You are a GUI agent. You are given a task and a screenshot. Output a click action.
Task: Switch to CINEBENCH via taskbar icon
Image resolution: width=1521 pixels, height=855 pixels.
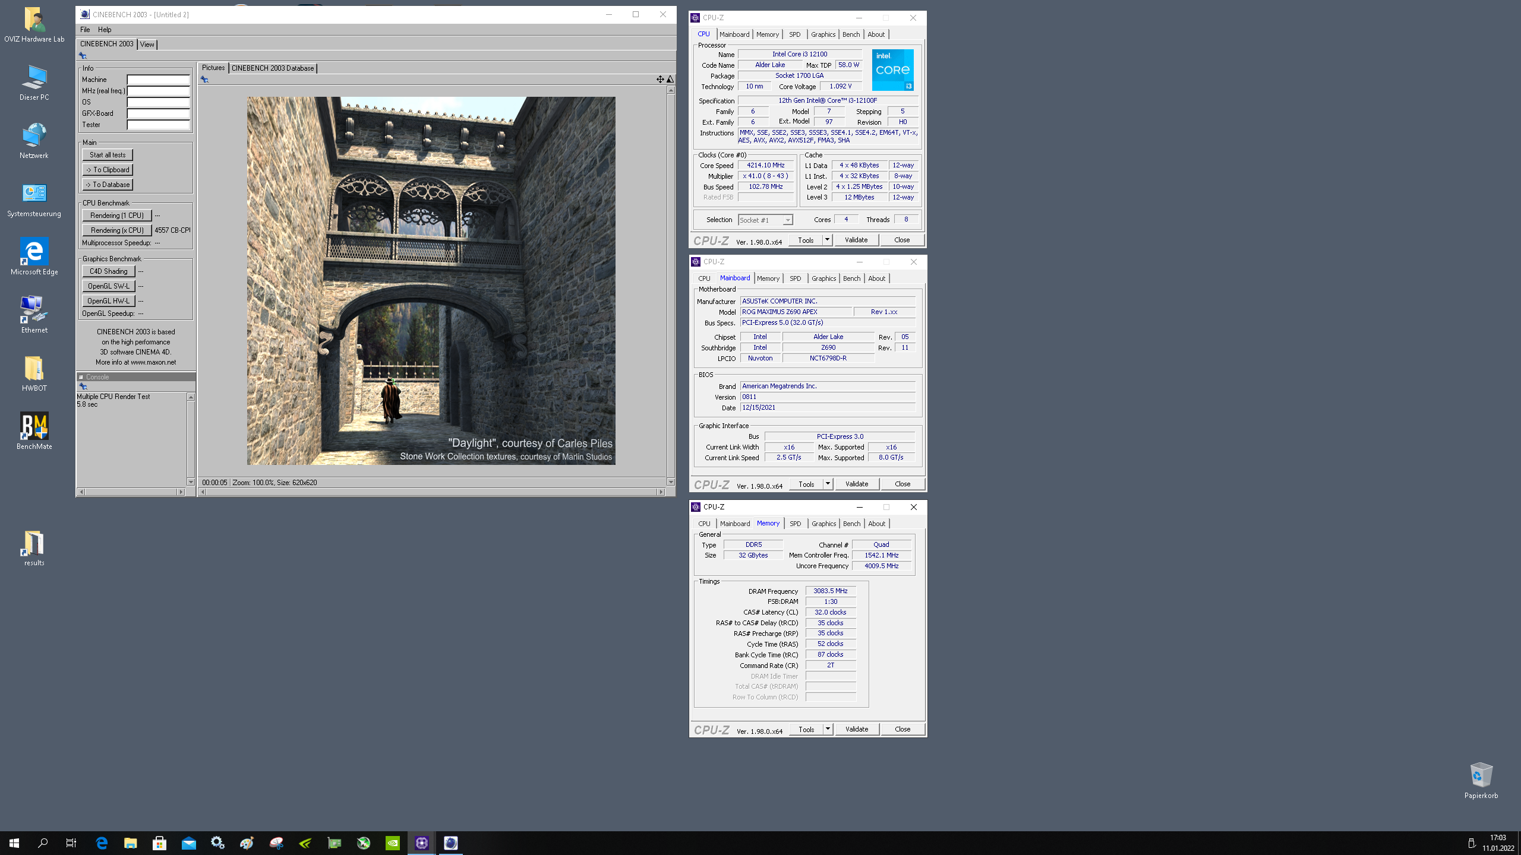tap(451, 843)
